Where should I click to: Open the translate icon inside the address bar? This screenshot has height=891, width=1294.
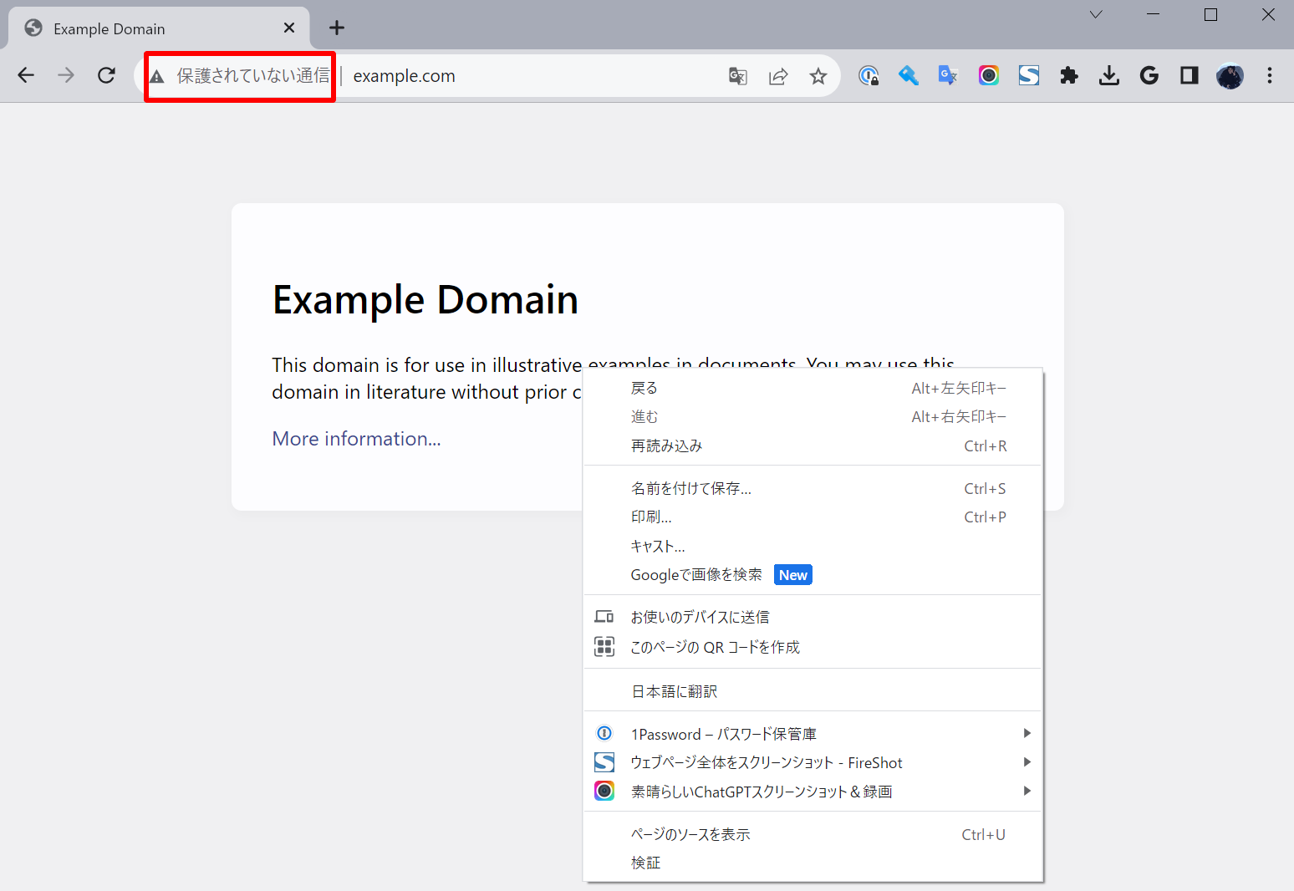point(737,75)
